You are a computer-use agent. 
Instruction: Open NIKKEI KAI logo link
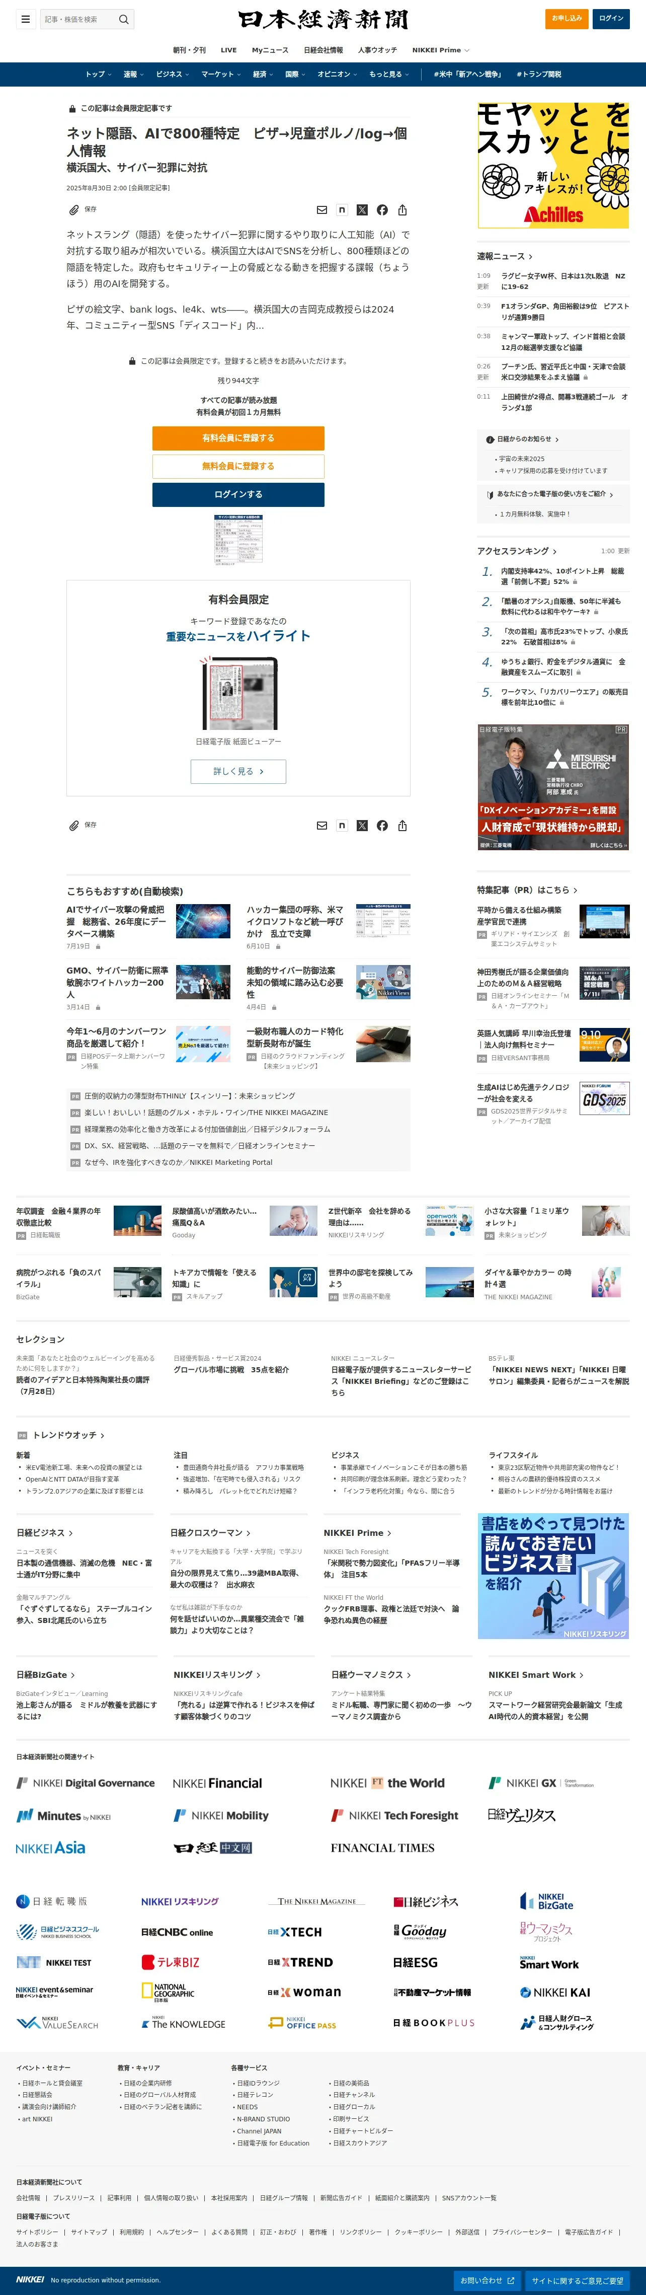555,1992
